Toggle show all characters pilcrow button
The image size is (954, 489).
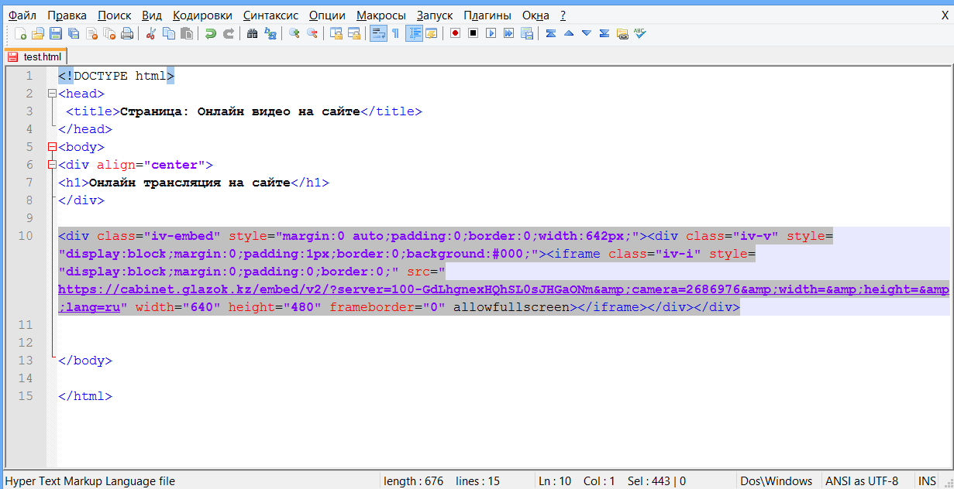click(395, 33)
